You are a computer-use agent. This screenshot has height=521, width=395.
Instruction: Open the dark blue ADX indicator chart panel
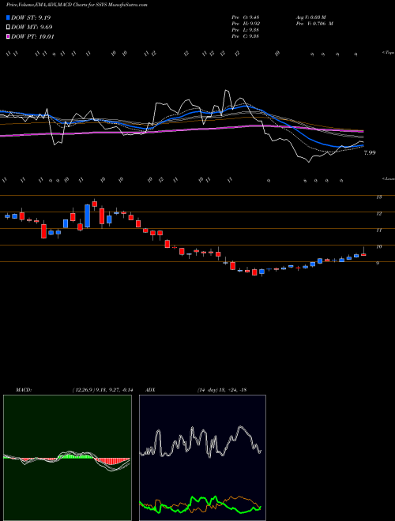202,458
